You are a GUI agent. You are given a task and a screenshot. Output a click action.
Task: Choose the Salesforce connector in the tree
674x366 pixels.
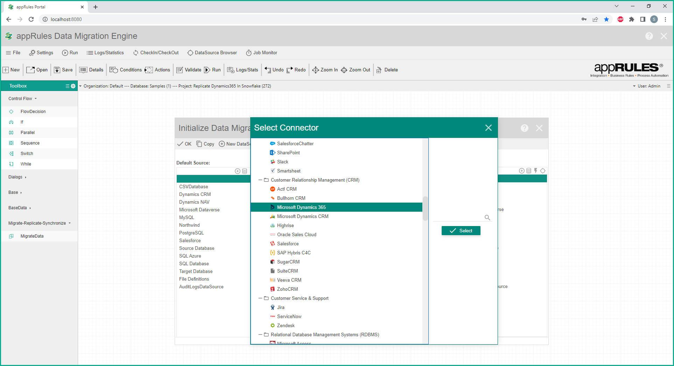[x=288, y=244]
